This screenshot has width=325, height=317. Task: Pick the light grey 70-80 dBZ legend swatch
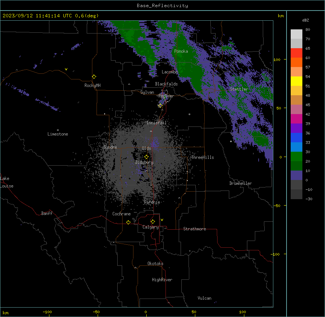pyautogui.click(x=296, y=34)
